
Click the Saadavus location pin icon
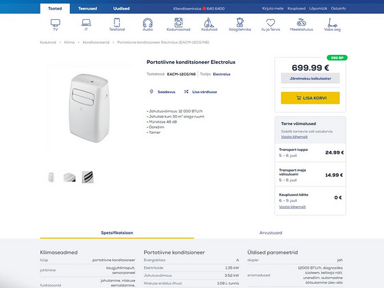[152, 92]
